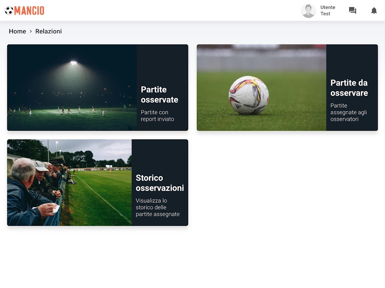This screenshot has height=288, width=385.
Task: Click 'Partite con report inviato' text
Action: pyautogui.click(x=158, y=116)
